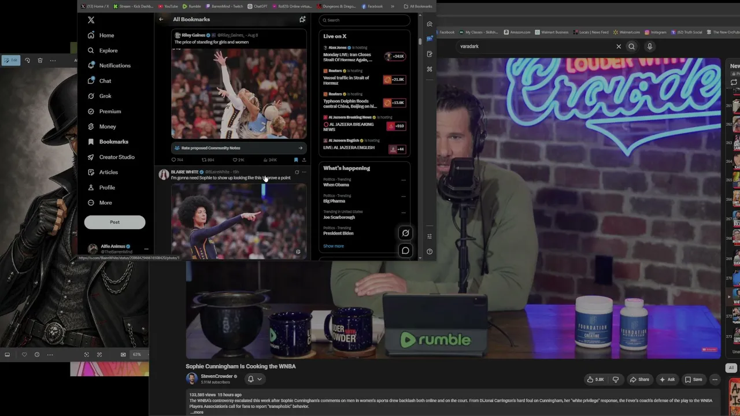The height and width of the screenshot is (416, 740).
Task: Dislike the Sophie Cunningham YouTube video
Action: 615,380
